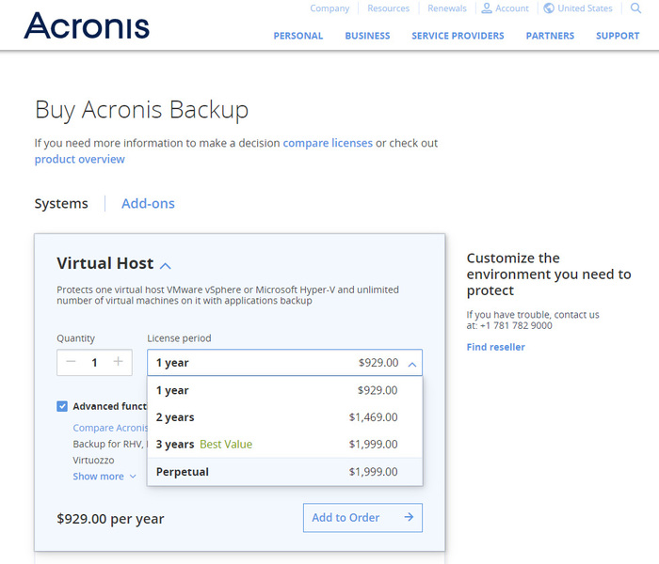Open the SERVICE PROVIDERS menu
Viewport: 659px width, 564px height.
tap(458, 36)
